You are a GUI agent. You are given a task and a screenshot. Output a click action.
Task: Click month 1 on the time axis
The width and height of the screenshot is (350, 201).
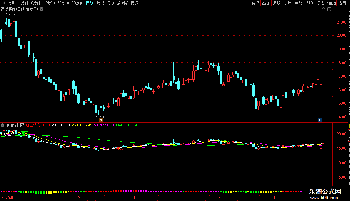coord(134,197)
